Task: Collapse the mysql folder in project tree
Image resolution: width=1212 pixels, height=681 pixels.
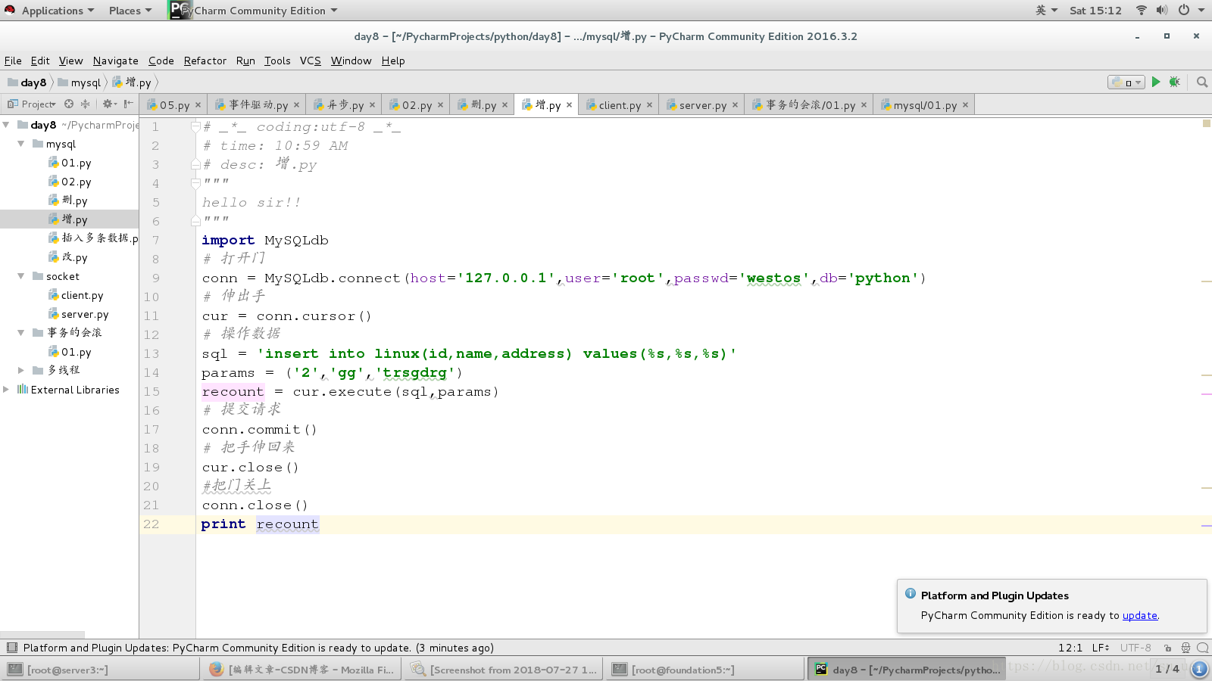Action: (x=21, y=144)
